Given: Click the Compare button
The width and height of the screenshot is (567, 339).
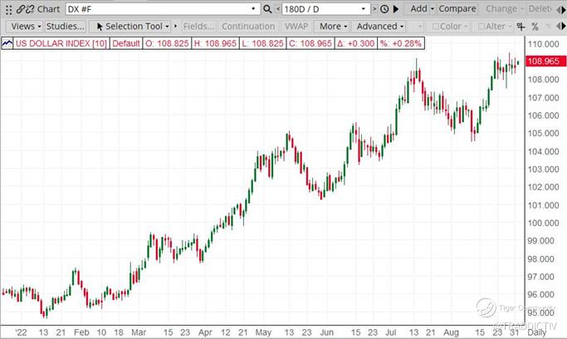Looking at the screenshot, I should pyautogui.click(x=457, y=9).
